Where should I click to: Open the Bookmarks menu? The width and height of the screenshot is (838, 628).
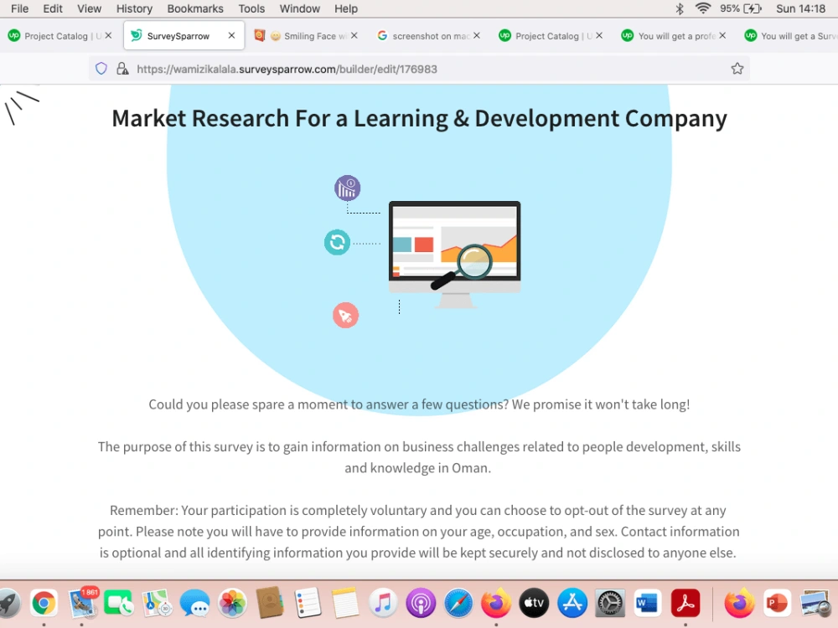[x=195, y=8]
